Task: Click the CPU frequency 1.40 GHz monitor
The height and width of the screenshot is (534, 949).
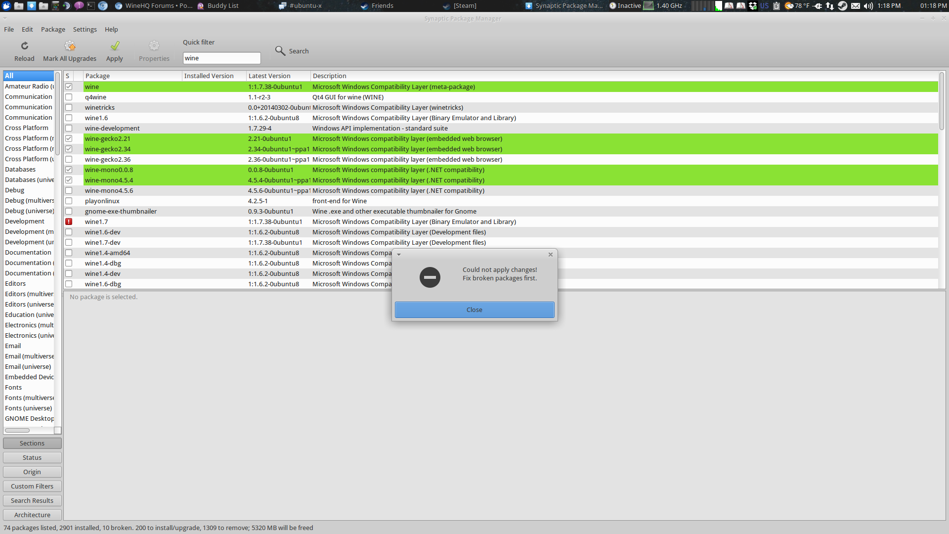Action: point(663,6)
